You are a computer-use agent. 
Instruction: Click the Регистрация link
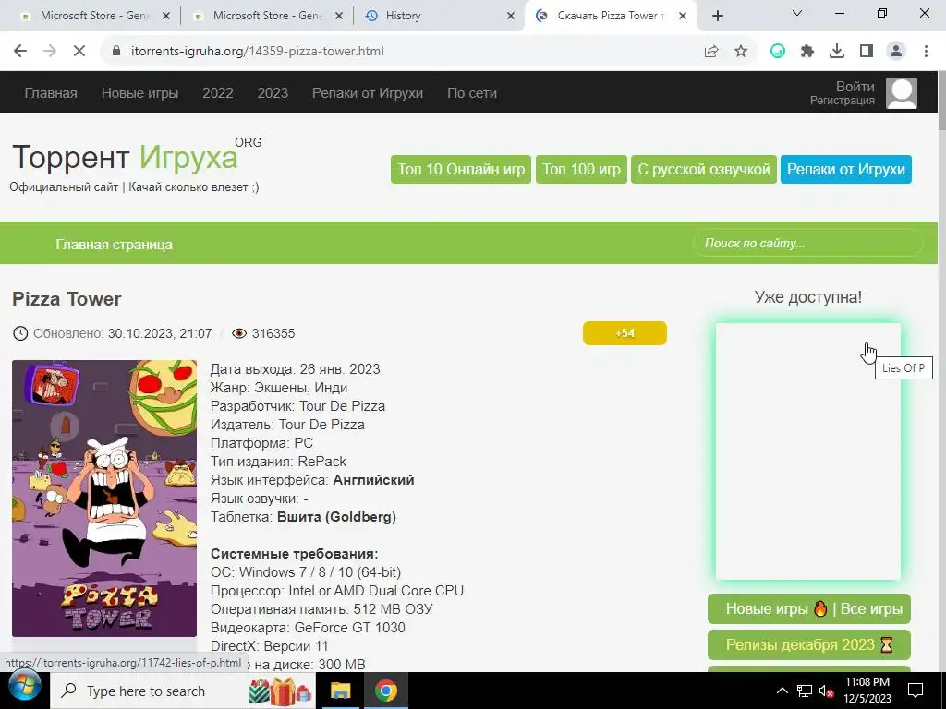(x=843, y=101)
